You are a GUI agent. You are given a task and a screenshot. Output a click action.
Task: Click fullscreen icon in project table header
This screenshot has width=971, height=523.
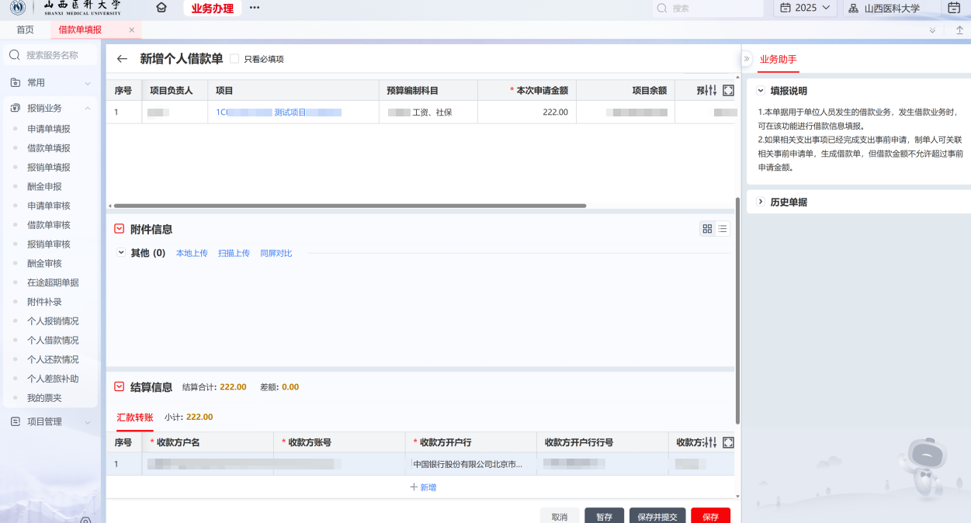728,91
